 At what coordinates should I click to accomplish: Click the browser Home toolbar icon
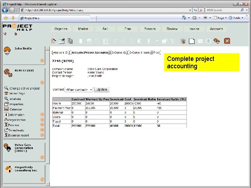tap(184, 18)
